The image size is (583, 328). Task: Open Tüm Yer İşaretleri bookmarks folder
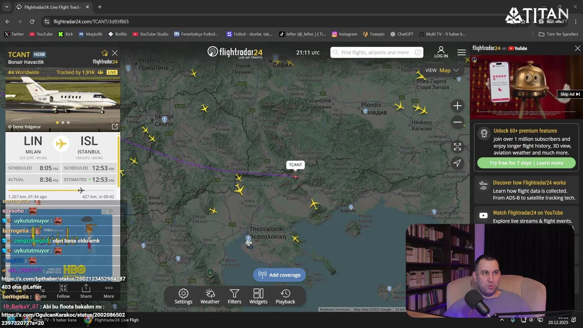558,34
